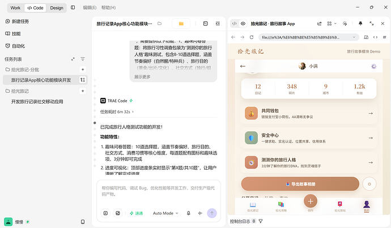Switch to the Design tab
The image size is (391, 228).
[57, 8]
